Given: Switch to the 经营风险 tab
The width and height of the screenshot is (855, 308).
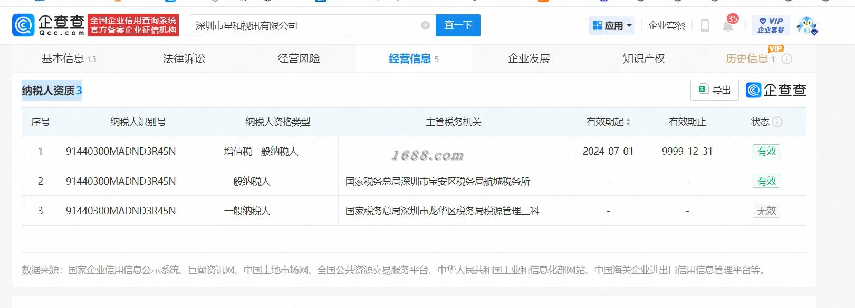Looking at the screenshot, I should (299, 58).
